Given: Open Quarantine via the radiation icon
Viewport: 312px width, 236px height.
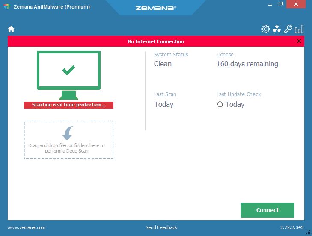Looking at the screenshot, I should [277, 29].
